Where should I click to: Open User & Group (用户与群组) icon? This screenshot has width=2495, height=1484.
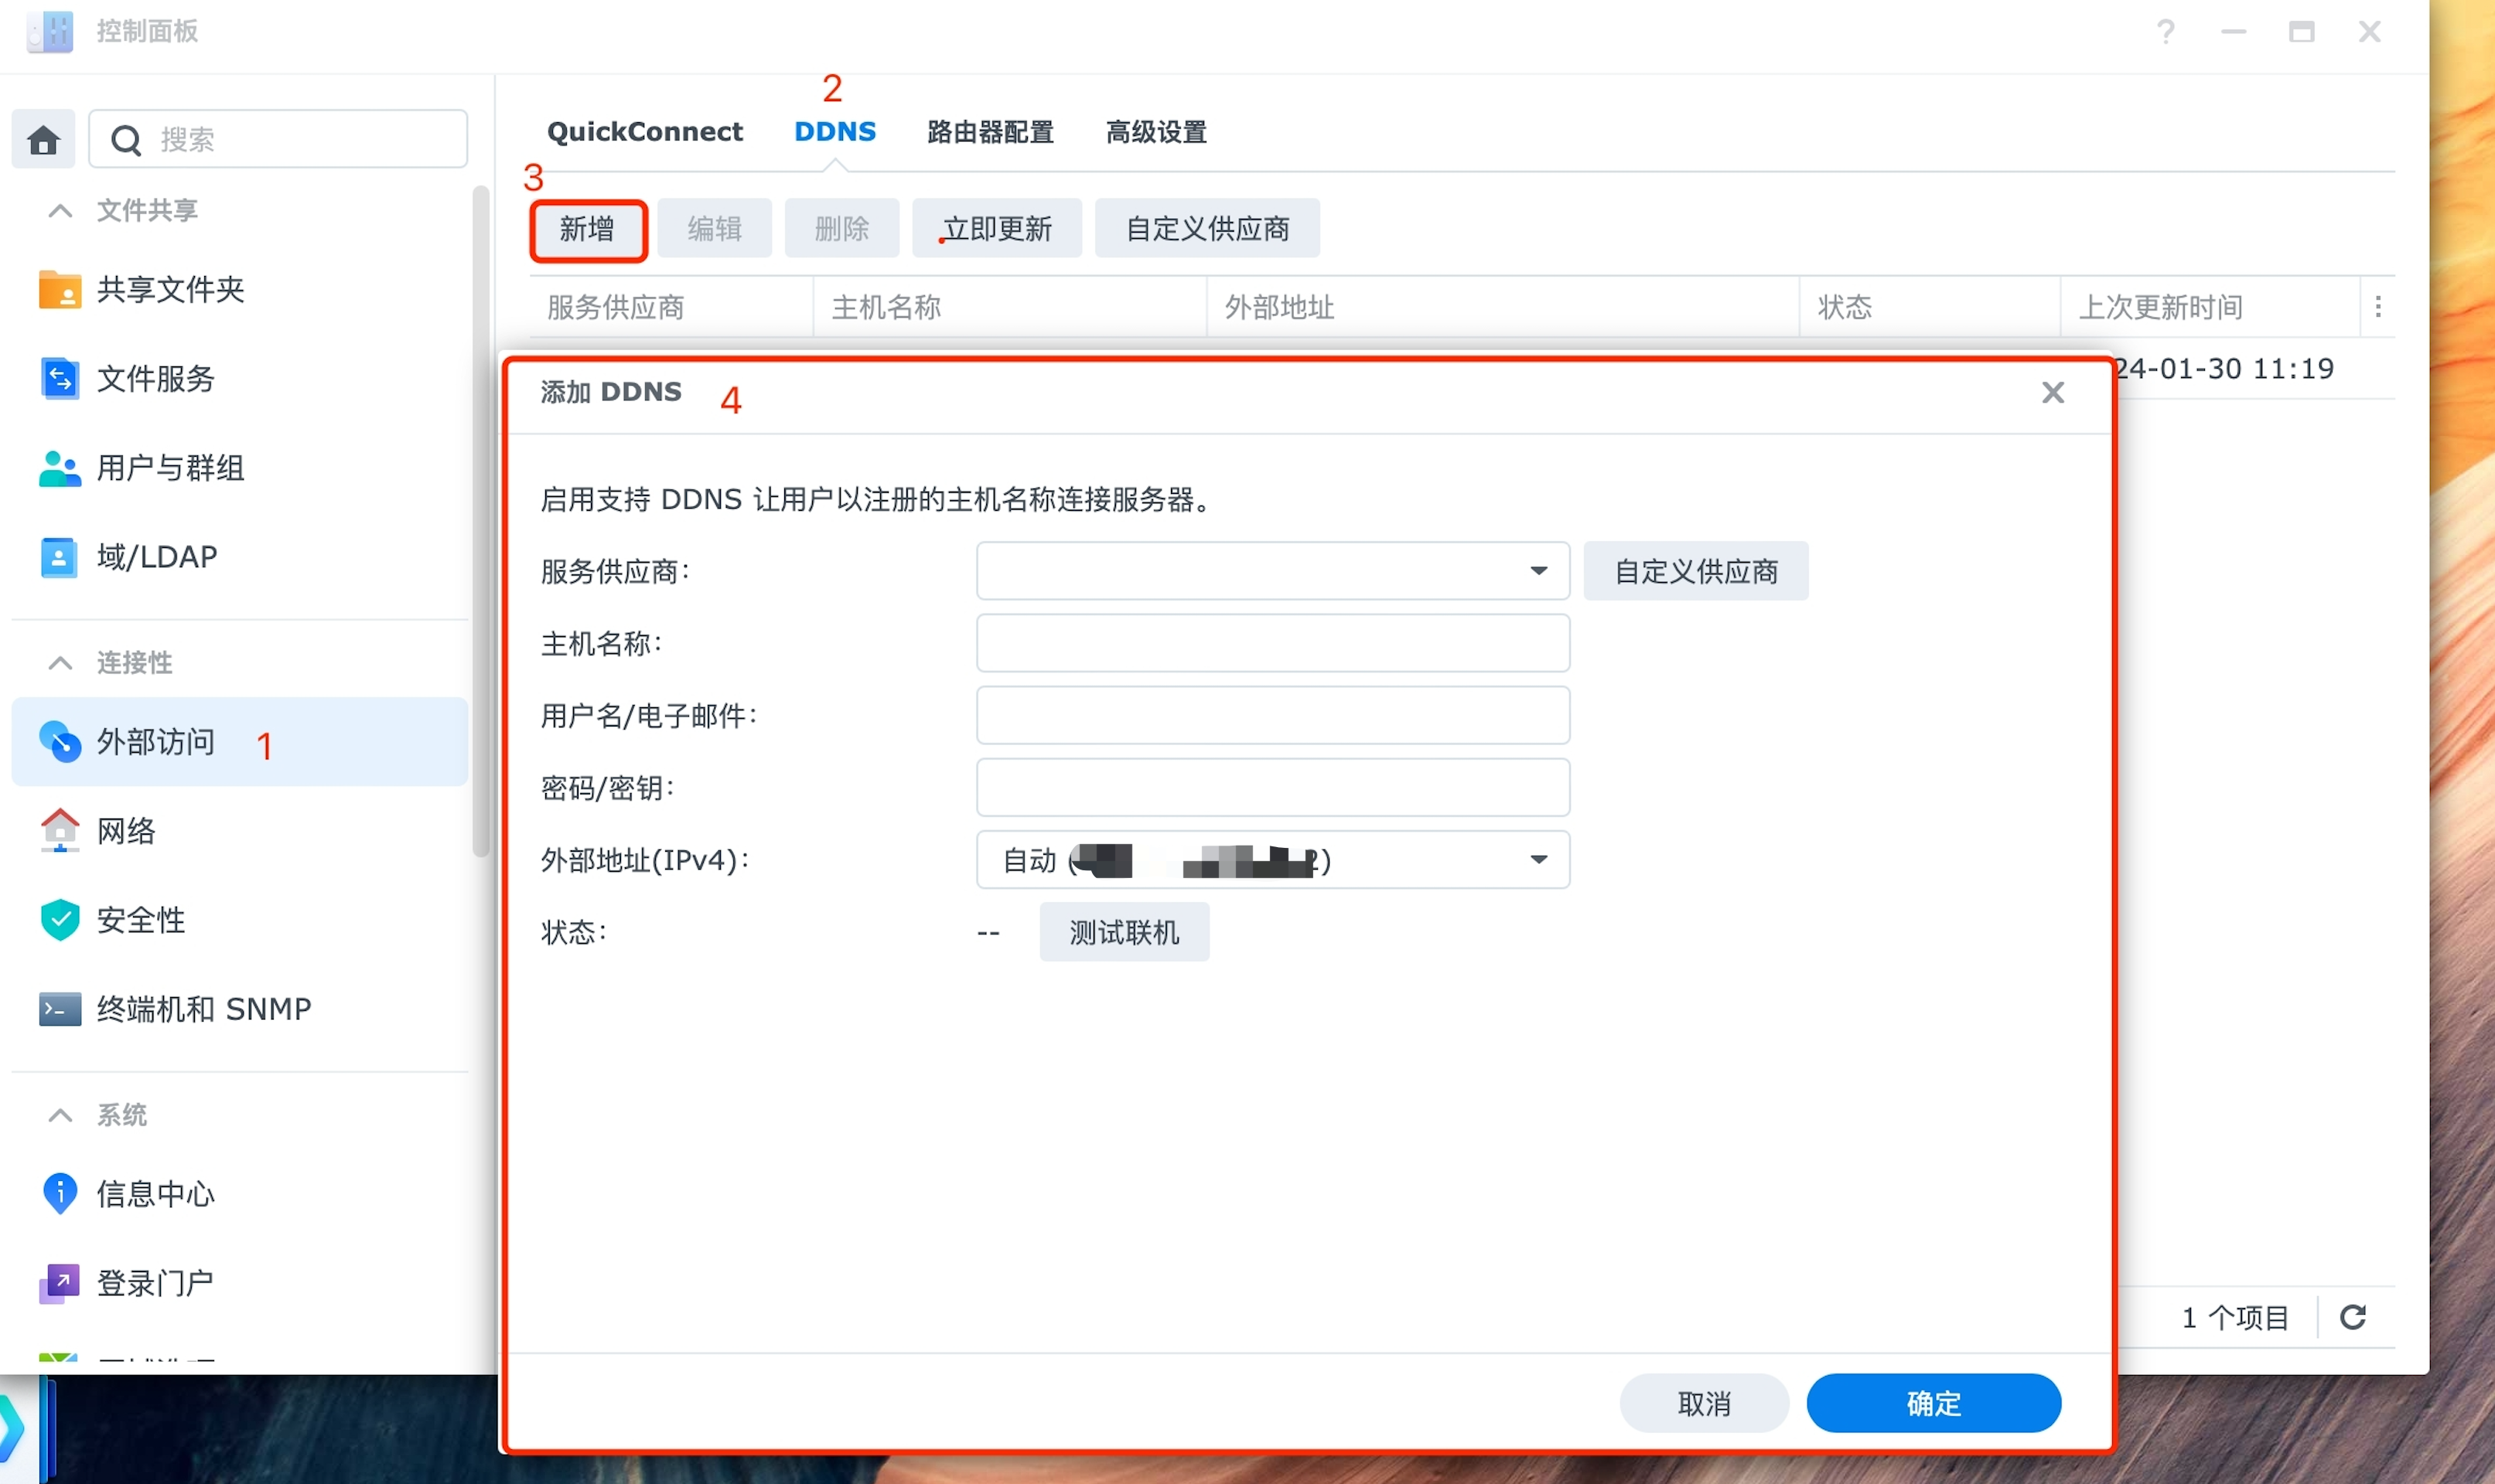pyautogui.click(x=59, y=468)
